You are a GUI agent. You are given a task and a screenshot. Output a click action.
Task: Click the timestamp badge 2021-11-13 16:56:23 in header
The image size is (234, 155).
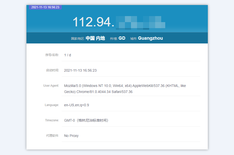[45, 7]
